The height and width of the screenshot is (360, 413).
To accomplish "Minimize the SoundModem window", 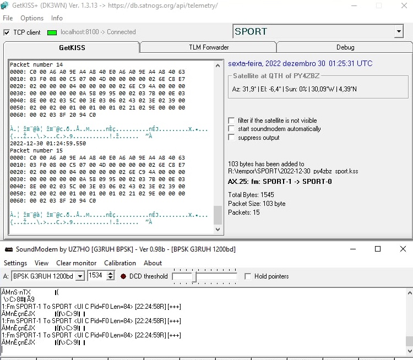I will pos(352,249).
